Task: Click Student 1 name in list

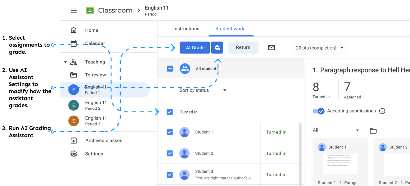Action: [204, 132]
